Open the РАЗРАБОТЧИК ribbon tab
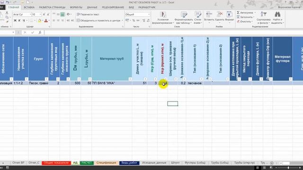Screen dimensions: 303x170 tap(147, 8)
